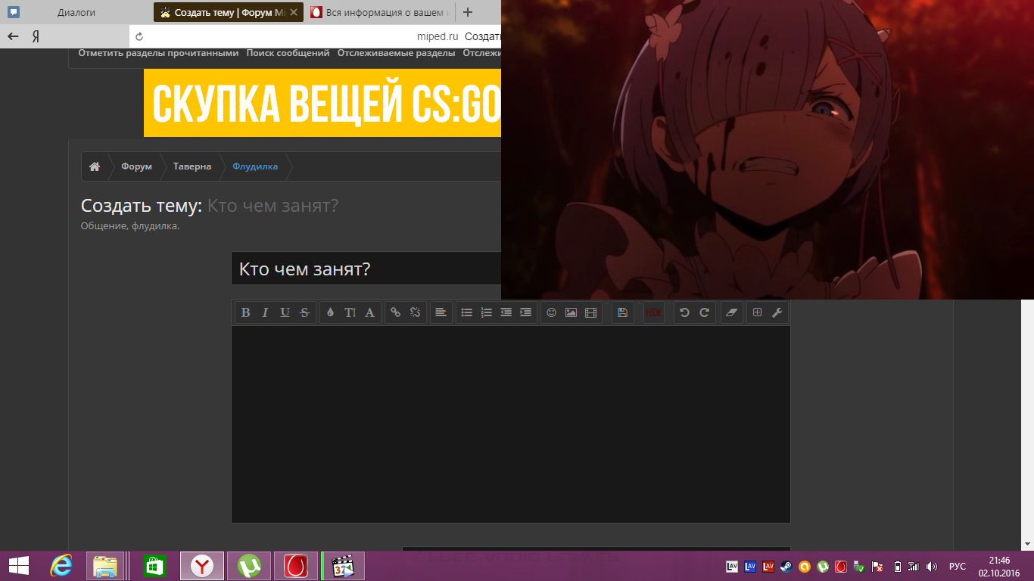1034x581 pixels.
Task: Insert an image into the post
Action: [571, 312]
